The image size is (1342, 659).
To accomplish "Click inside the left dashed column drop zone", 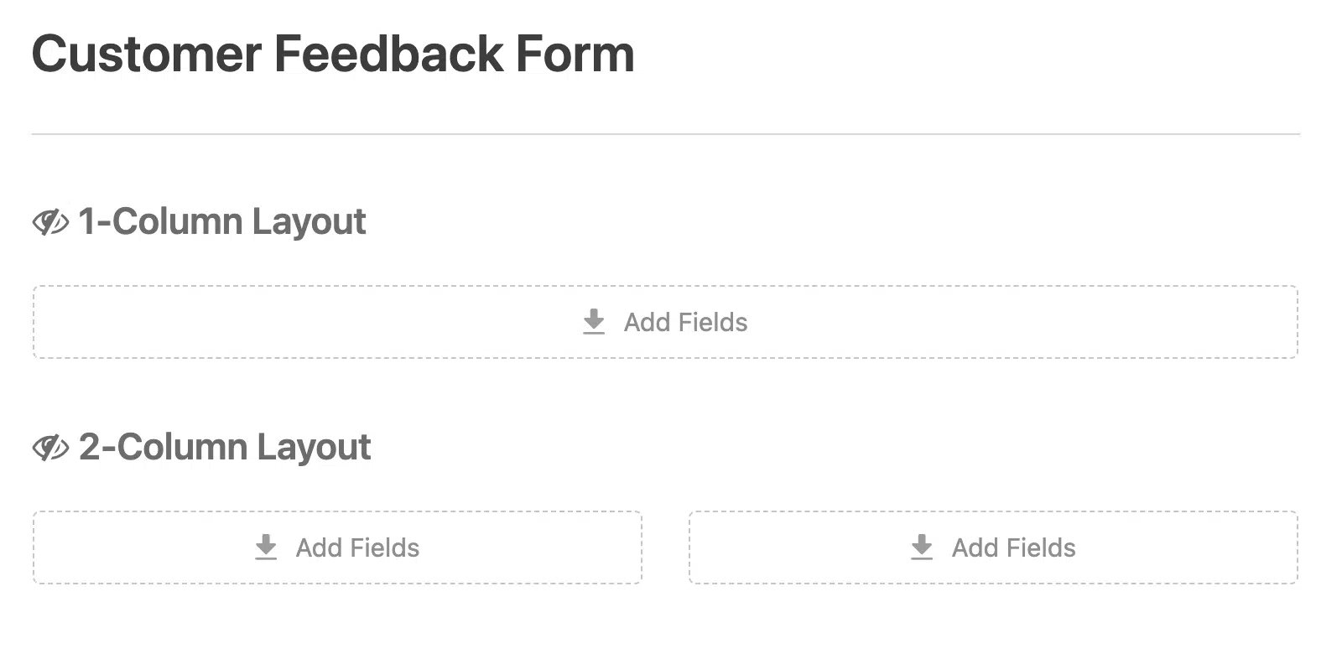I will tap(337, 547).
